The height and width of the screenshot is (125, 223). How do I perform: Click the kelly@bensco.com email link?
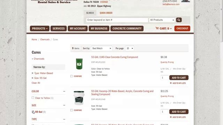(171, 4)
